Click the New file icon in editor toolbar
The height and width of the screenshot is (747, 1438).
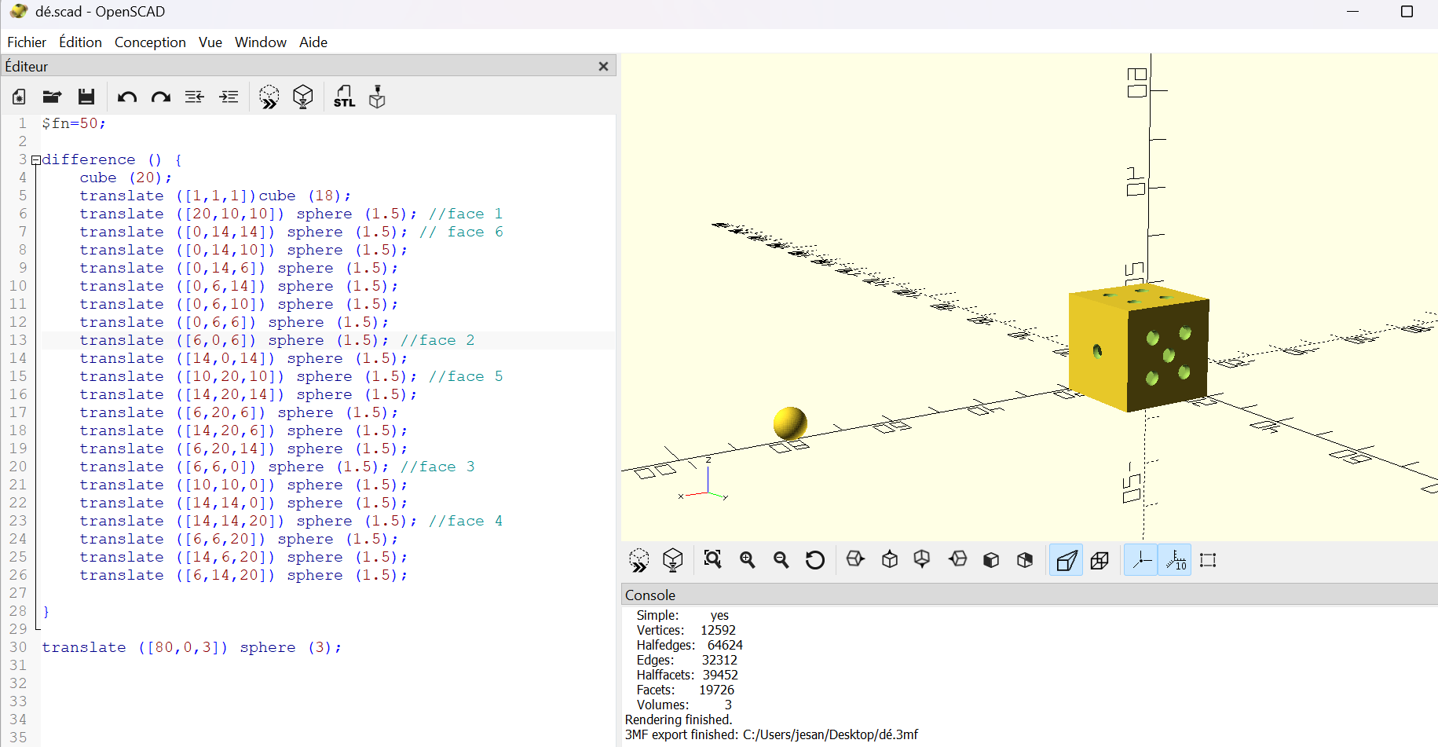pos(19,97)
